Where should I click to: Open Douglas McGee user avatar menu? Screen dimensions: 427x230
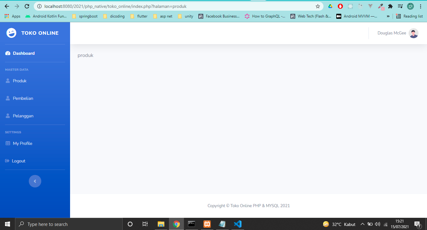tap(414, 33)
